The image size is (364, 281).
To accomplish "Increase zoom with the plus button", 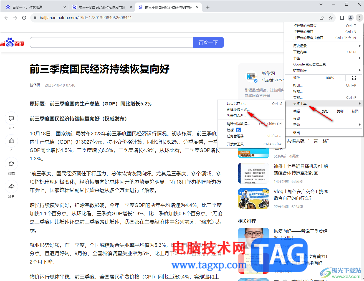I will click(x=340, y=78).
